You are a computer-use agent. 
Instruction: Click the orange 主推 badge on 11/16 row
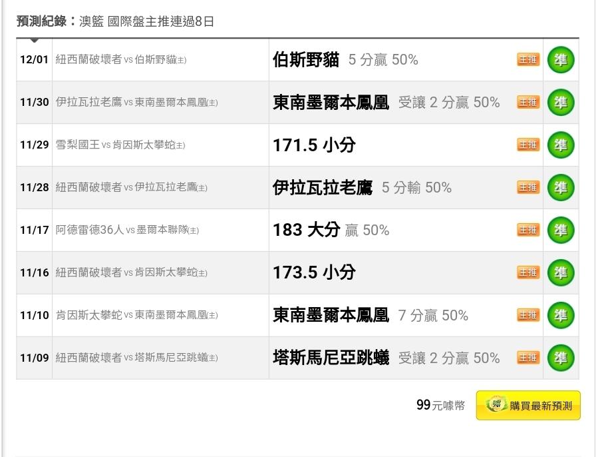528,272
